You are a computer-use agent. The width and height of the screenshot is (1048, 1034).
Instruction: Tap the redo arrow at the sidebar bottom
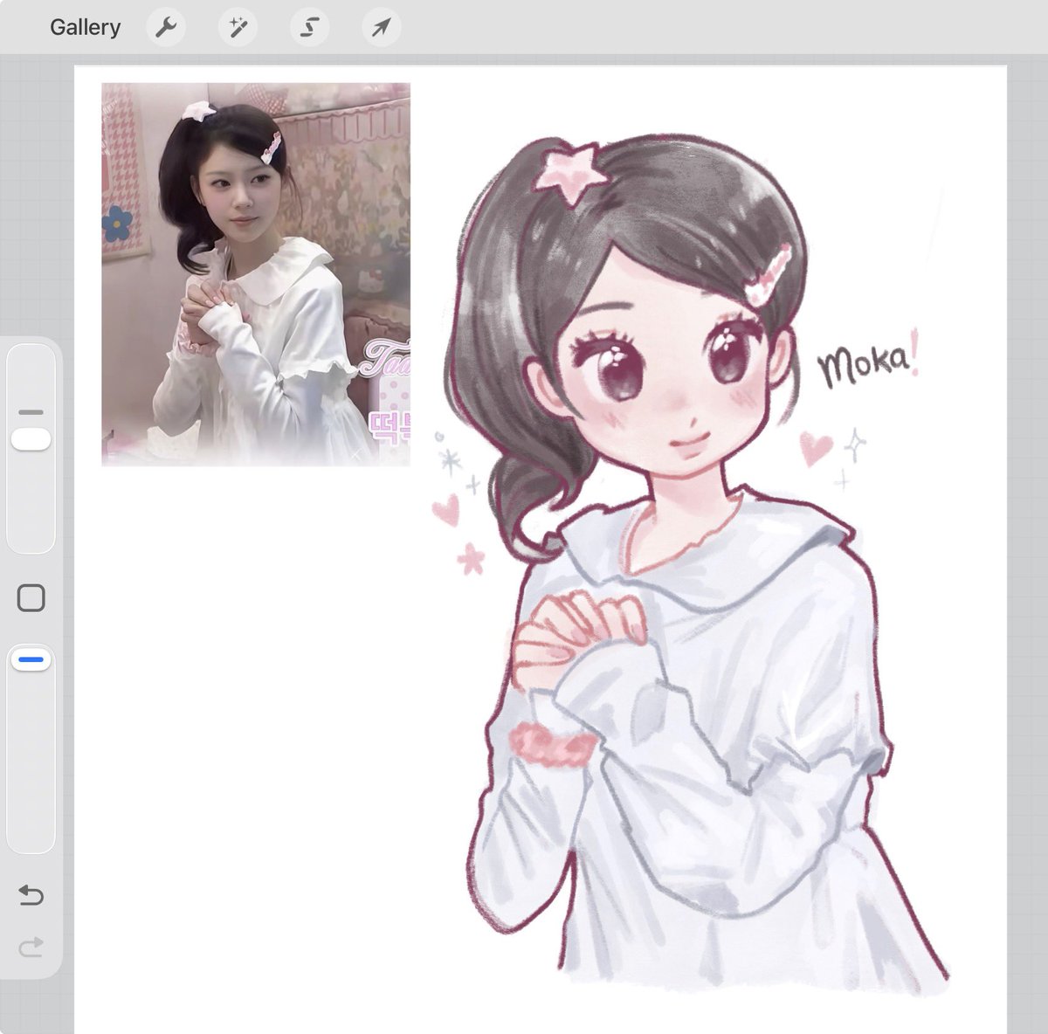point(31,946)
